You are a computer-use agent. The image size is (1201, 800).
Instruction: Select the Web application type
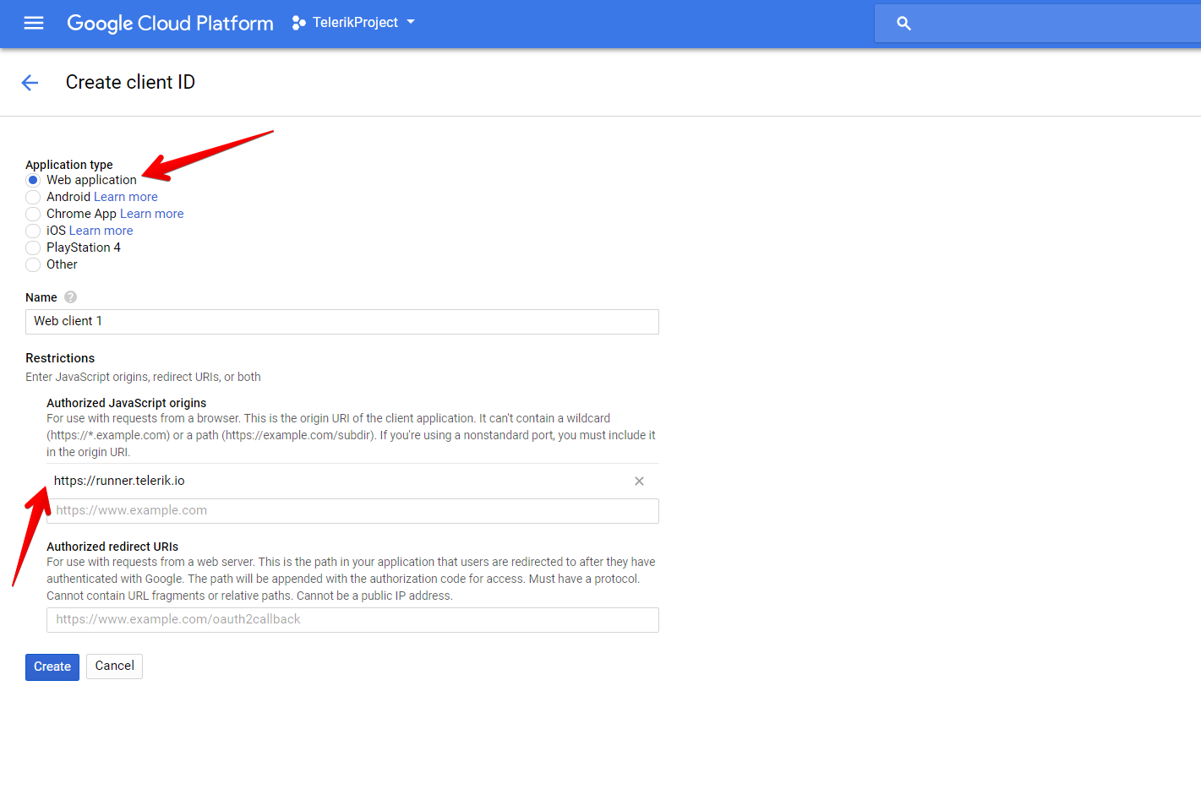(x=32, y=180)
